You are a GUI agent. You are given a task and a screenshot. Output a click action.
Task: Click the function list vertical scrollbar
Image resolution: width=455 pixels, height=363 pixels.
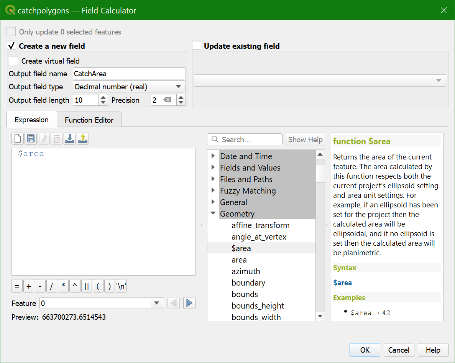(320, 235)
